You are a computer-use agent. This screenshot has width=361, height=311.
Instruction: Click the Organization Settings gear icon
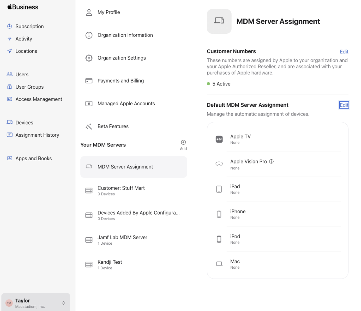click(x=89, y=58)
